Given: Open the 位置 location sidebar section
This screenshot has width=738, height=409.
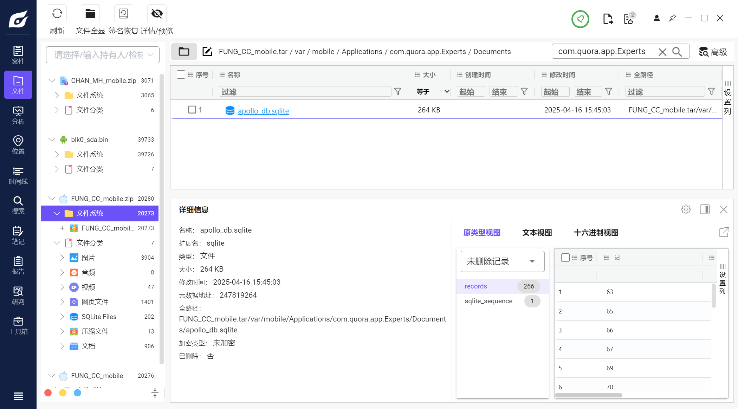Looking at the screenshot, I should 18,145.
